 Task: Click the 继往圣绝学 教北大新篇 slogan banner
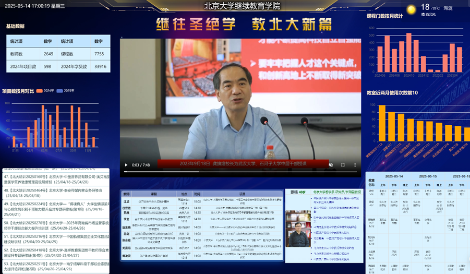pyautogui.click(x=244, y=25)
